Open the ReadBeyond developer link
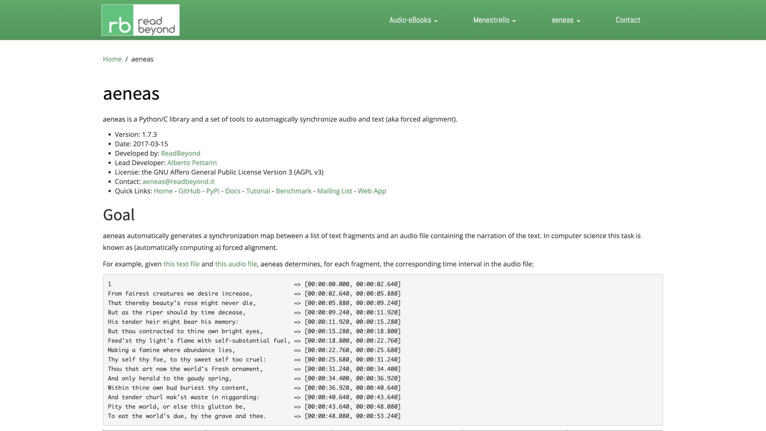This screenshot has height=431, width=766. (180, 153)
